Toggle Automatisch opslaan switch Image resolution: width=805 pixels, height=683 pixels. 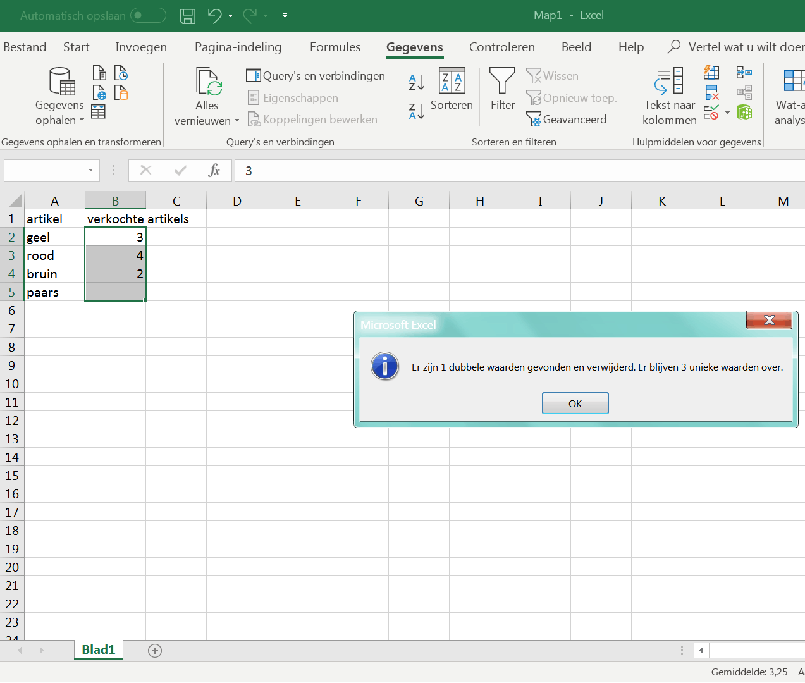[148, 15]
